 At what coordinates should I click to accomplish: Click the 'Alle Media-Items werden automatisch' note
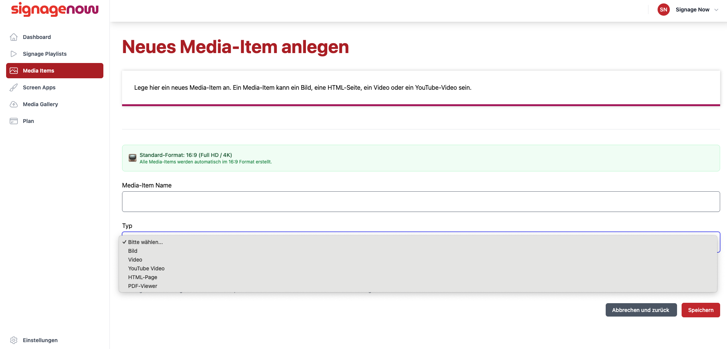(206, 162)
